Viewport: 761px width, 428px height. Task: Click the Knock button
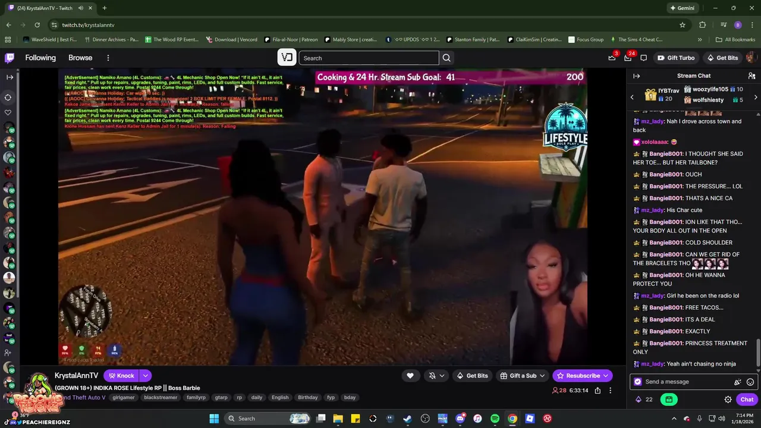[121, 376]
